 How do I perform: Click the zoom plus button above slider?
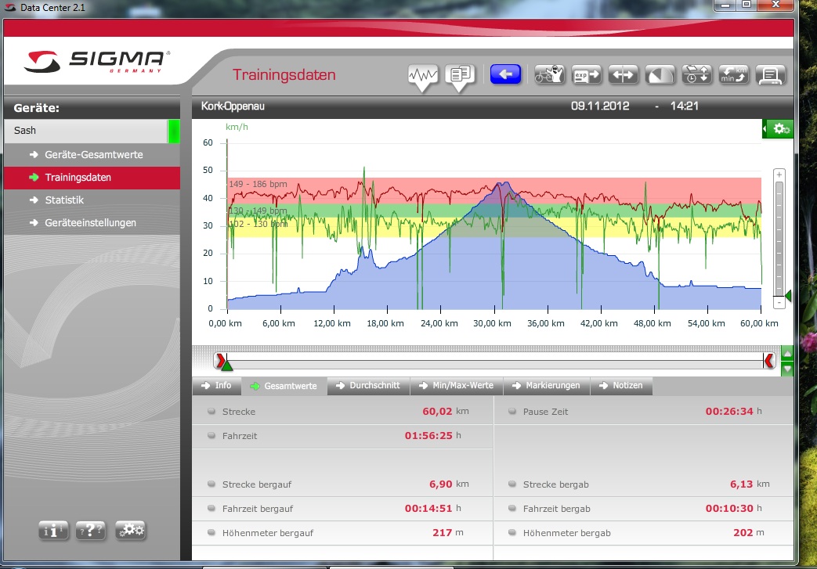click(779, 175)
